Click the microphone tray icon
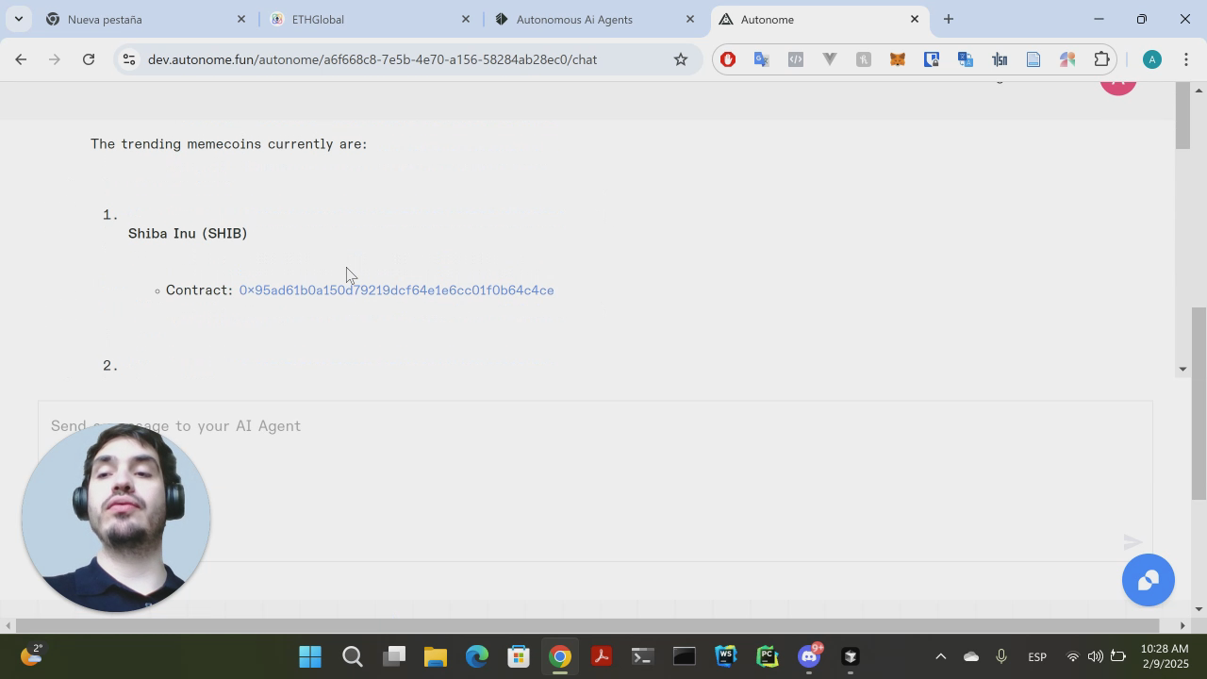This screenshot has height=679, width=1207. click(1001, 656)
